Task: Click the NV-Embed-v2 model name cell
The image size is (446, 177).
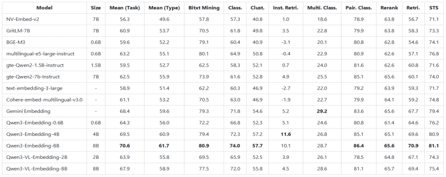Action: pyautogui.click(x=22, y=19)
